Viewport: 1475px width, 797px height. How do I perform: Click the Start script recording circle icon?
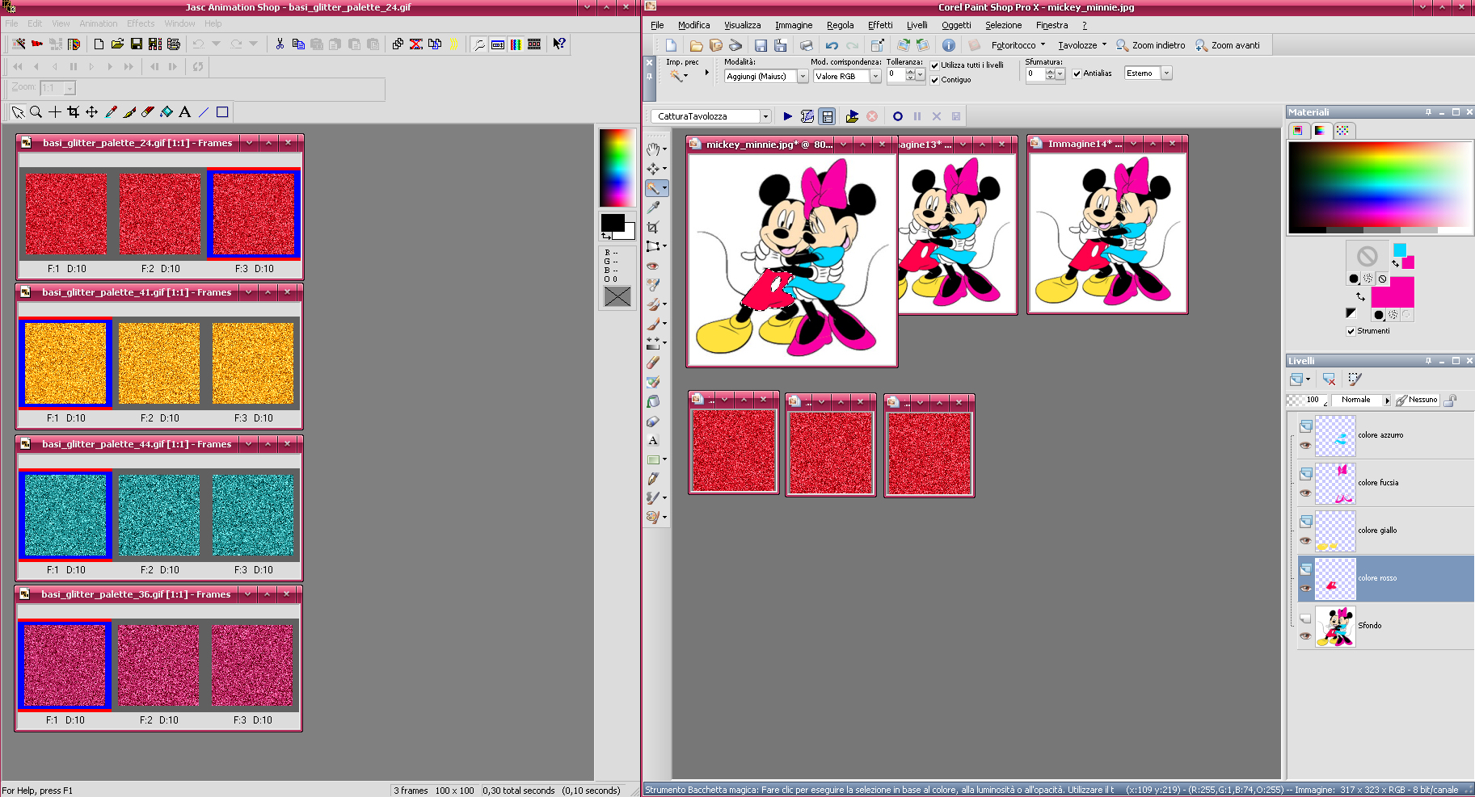click(898, 116)
